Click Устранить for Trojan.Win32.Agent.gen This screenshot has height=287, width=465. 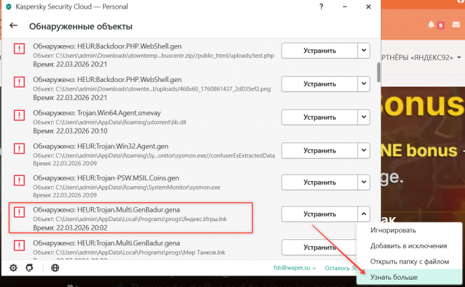point(315,149)
